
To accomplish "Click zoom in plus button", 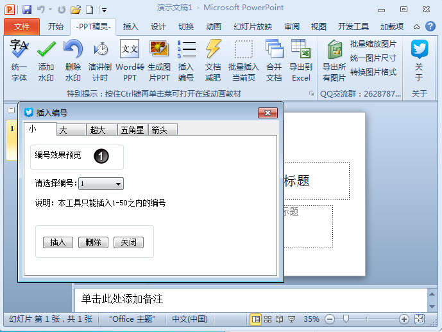I will tap(404, 319).
